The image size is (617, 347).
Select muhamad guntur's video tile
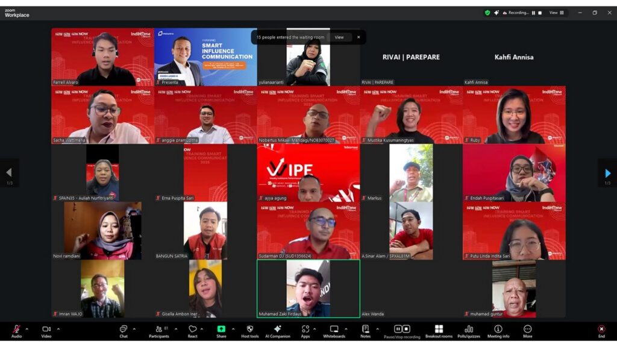click(515, 289)
